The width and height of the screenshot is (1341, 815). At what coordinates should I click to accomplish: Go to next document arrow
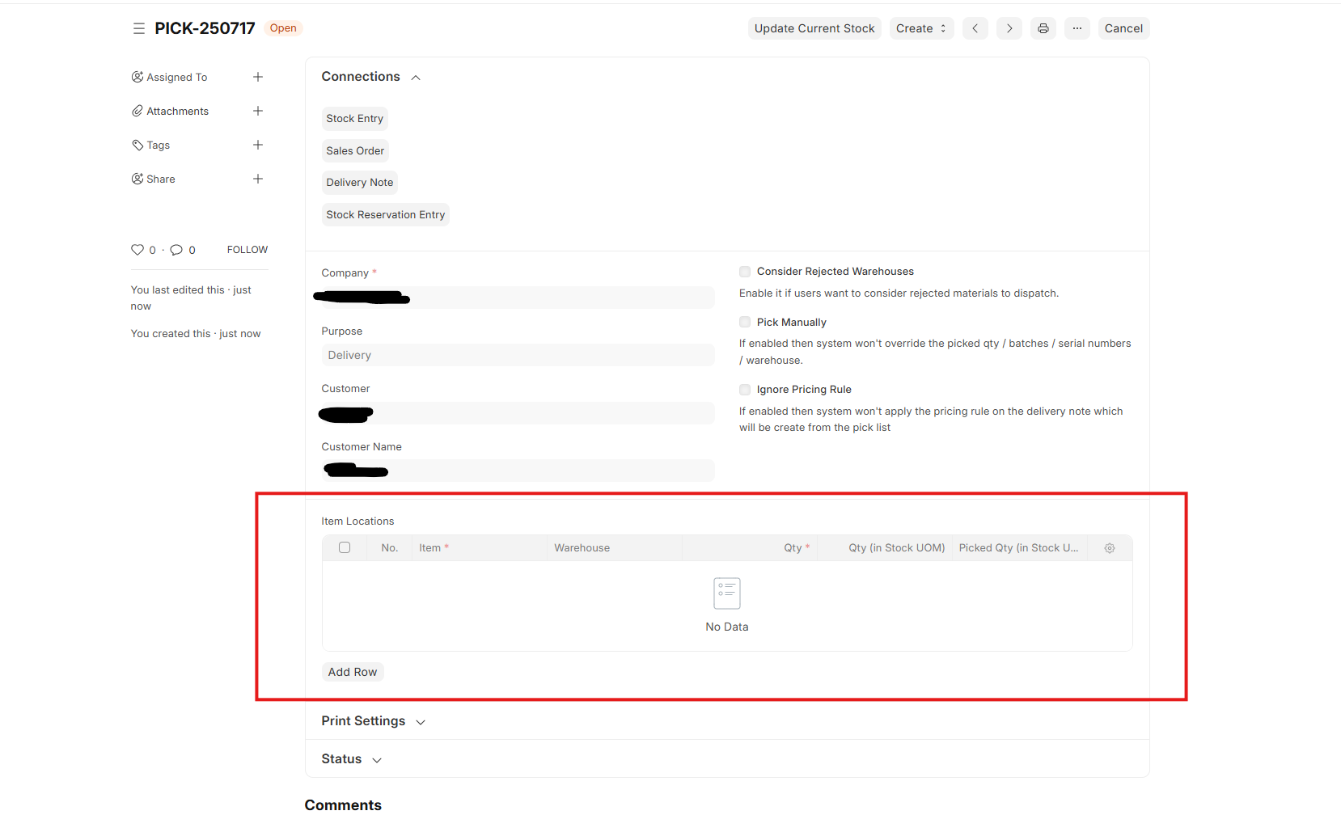tap(1009, 28)
